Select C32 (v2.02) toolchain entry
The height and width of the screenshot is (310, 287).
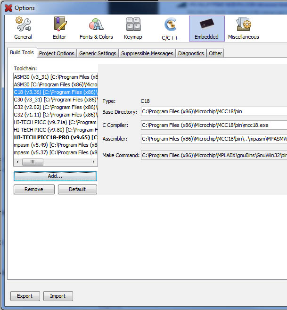56,107
